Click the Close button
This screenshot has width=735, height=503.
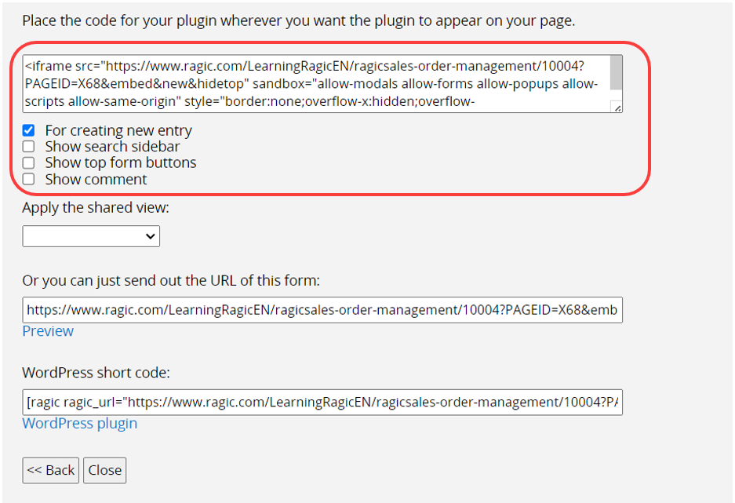104,470
